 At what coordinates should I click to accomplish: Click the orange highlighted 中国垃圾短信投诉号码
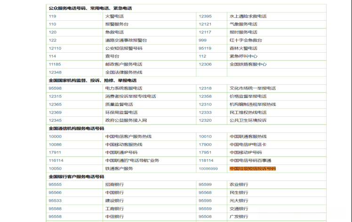coord(253,169)
